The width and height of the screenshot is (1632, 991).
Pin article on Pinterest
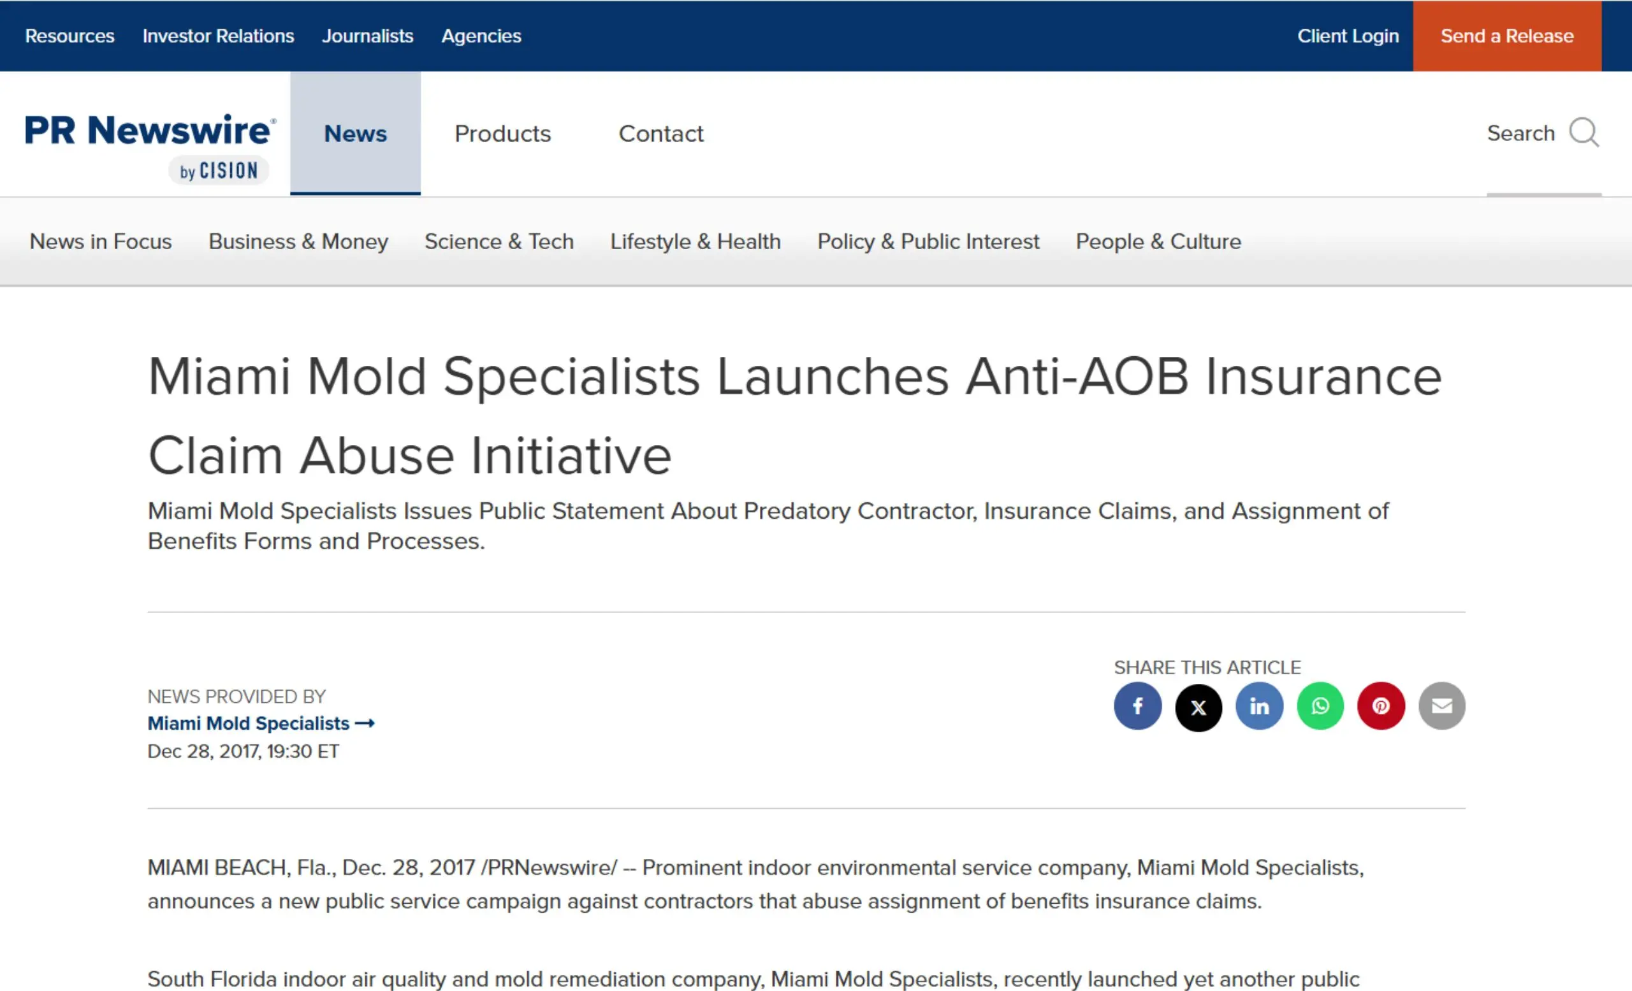(1381, 705)
